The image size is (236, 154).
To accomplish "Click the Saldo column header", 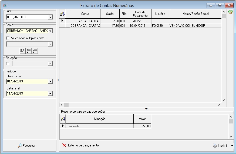I will [110, 14].
